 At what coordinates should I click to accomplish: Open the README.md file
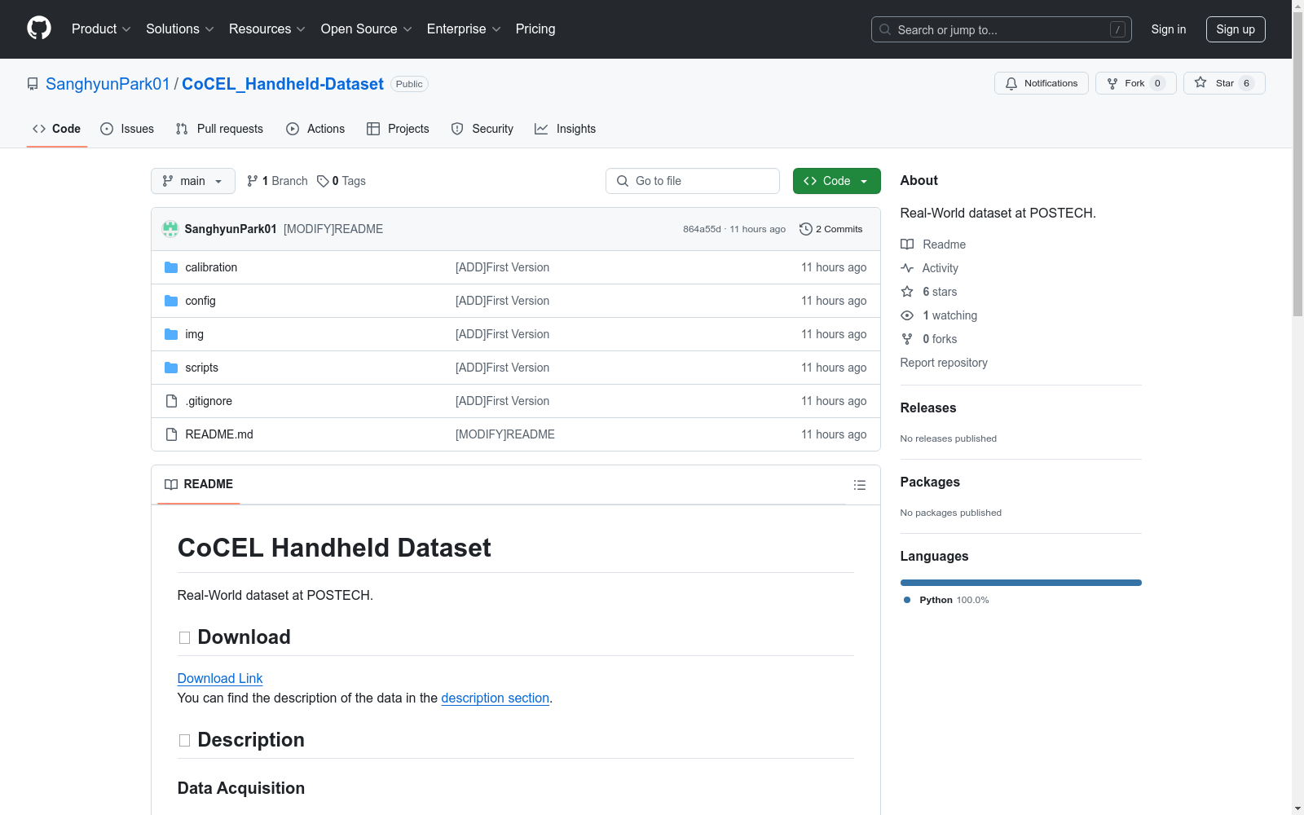(x=219, y=434)
